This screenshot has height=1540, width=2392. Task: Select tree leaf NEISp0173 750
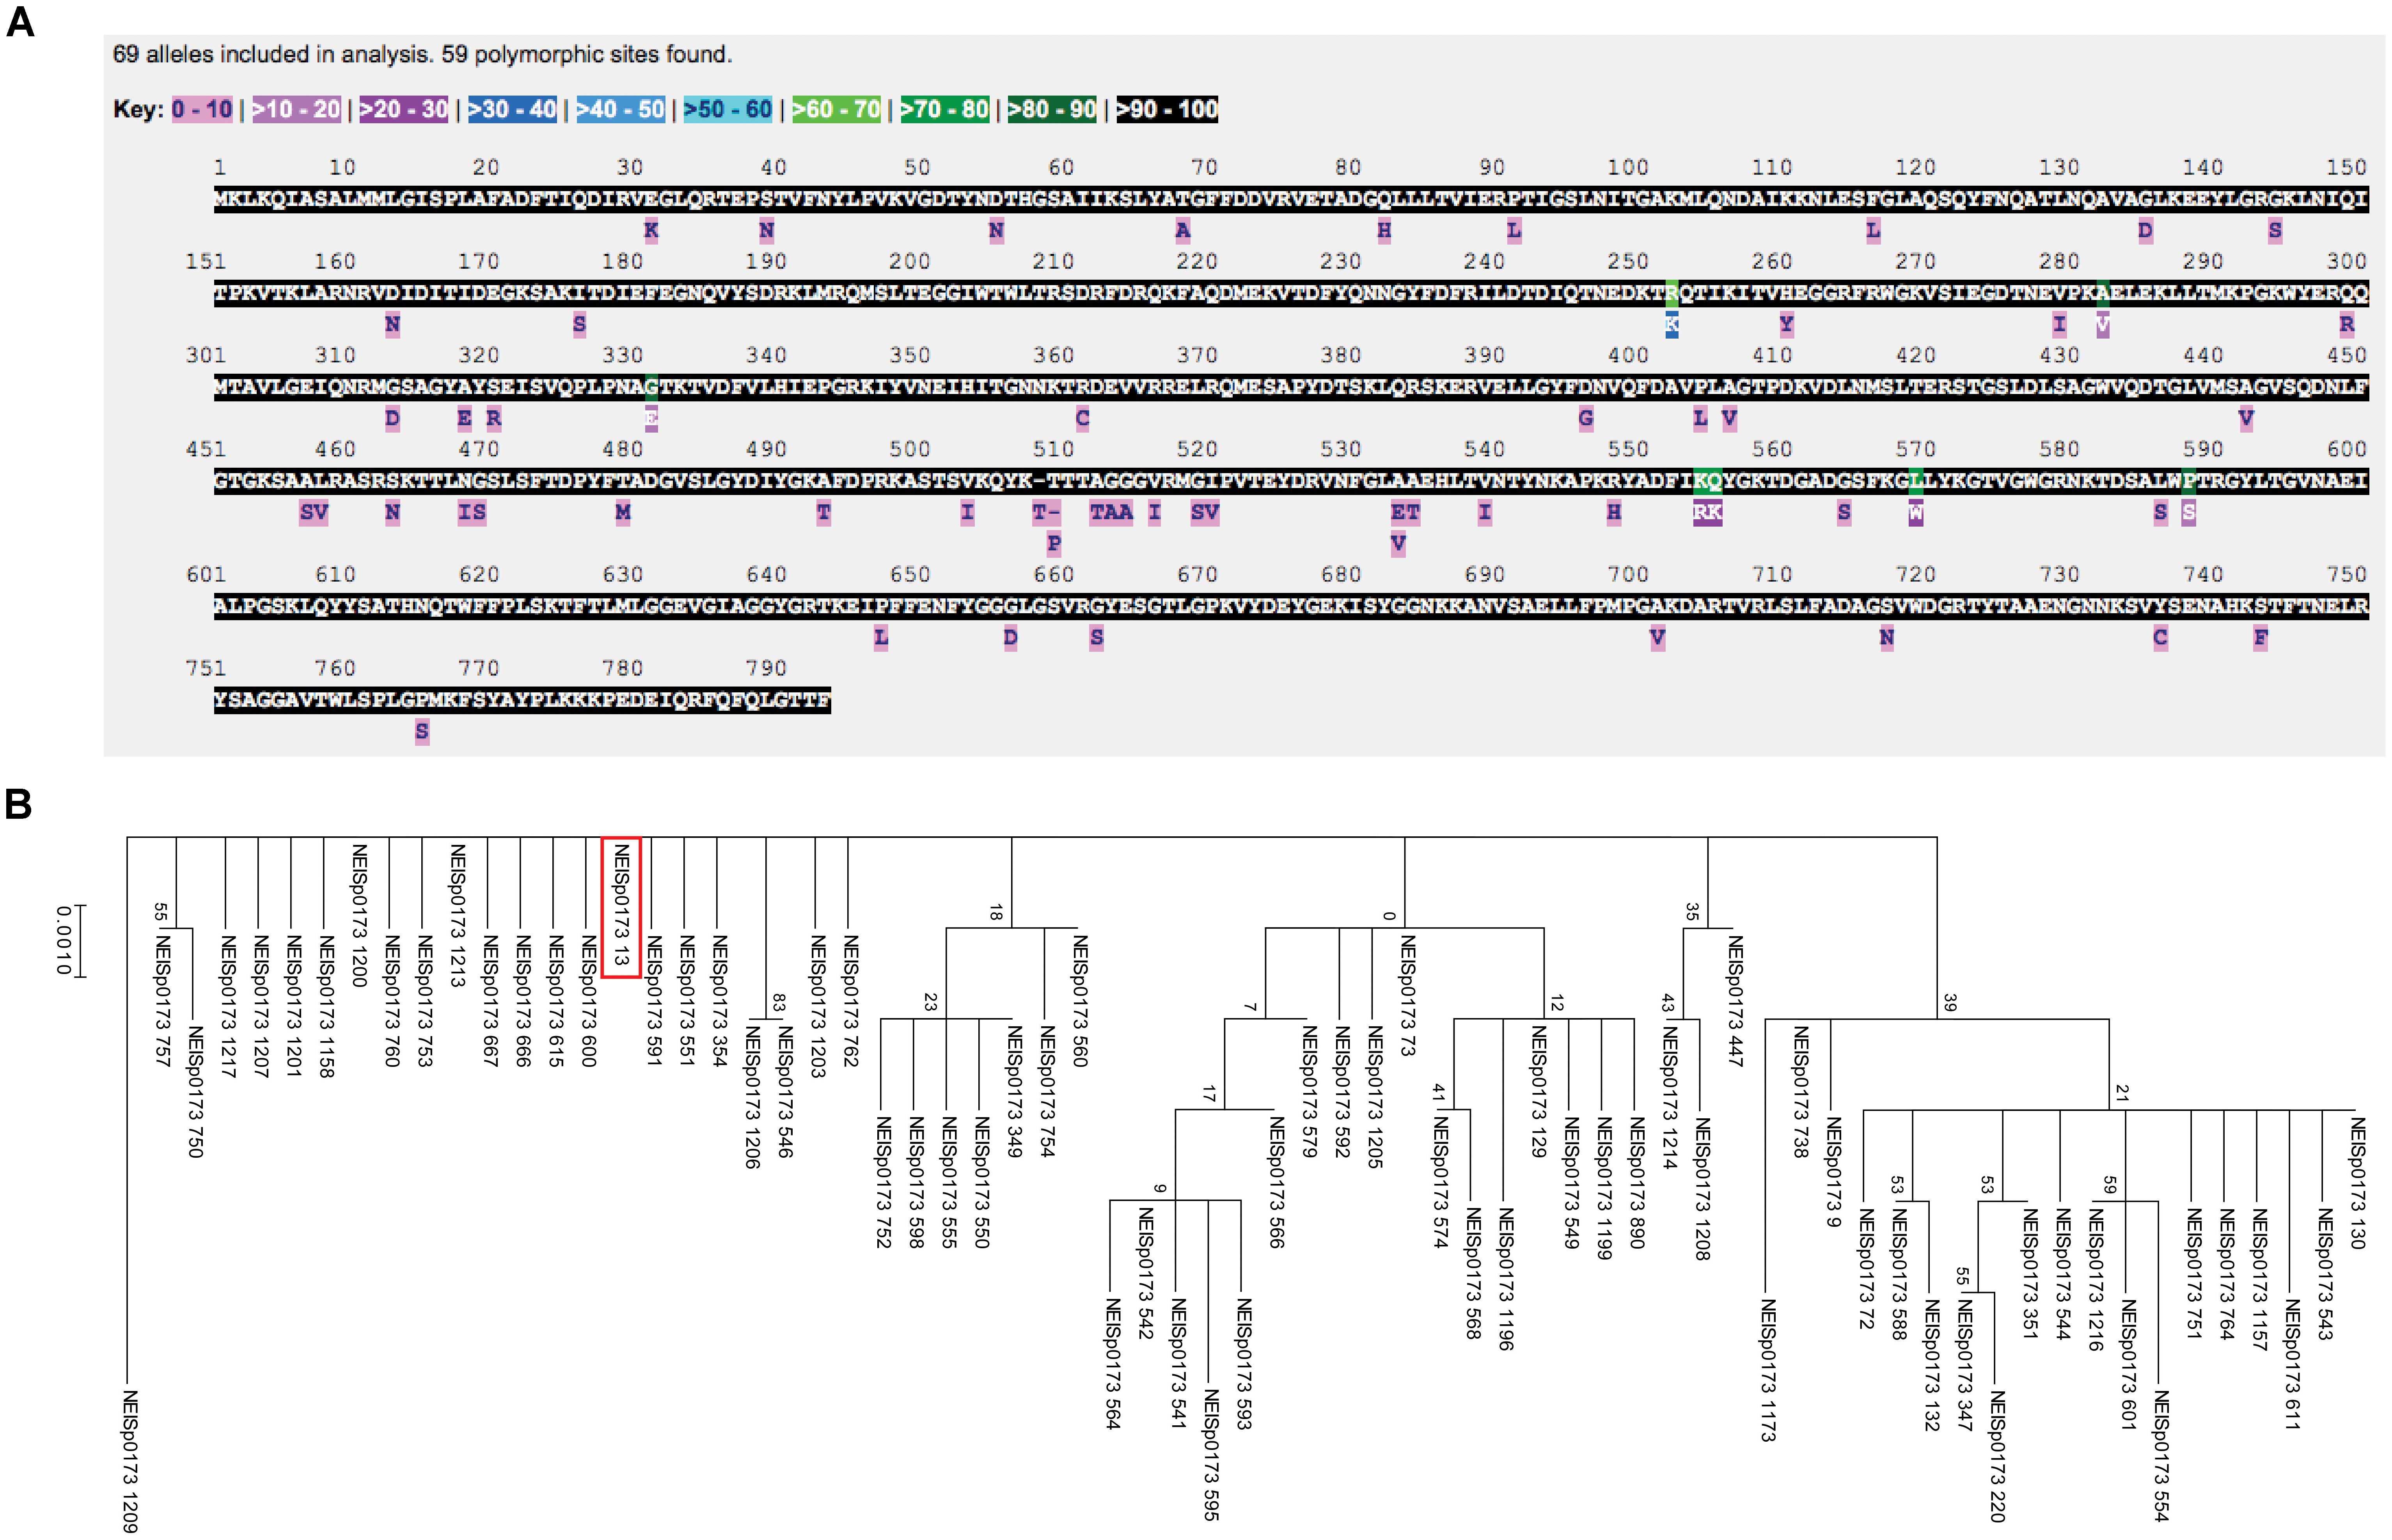pos(195,1091)
